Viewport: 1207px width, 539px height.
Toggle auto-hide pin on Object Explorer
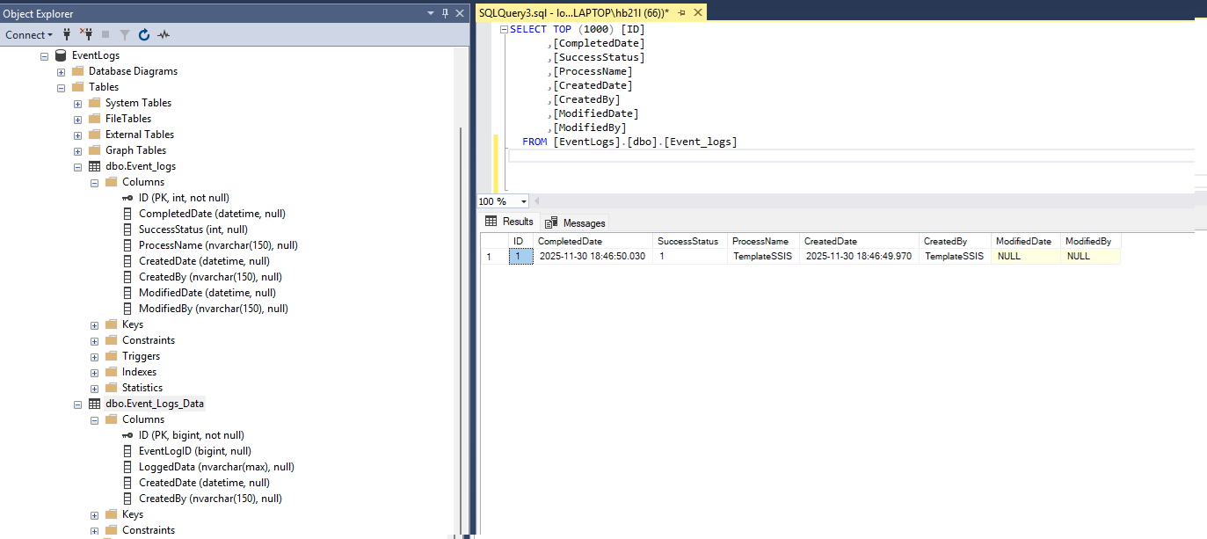pos(446,13)
